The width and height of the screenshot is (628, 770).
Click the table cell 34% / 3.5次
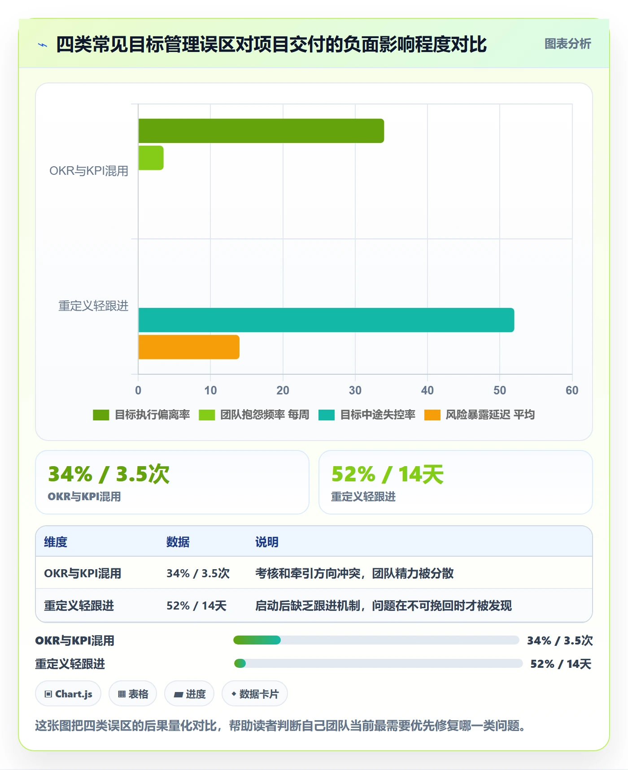pos(198,573)
